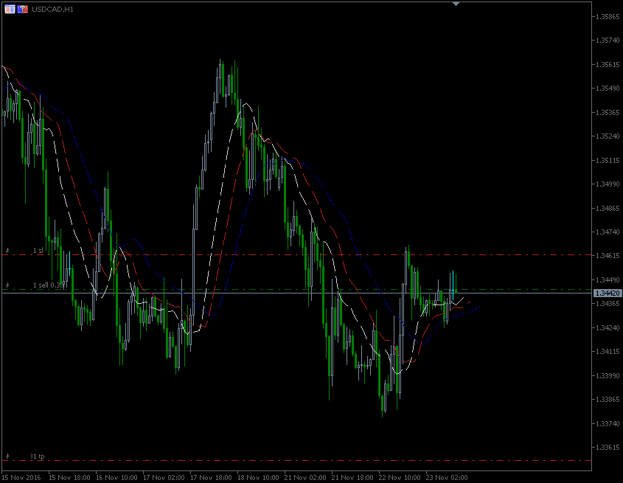Click the '21 Nov 02:00' time label
Screen dimensions: 623x483
[x=305, y=477]
